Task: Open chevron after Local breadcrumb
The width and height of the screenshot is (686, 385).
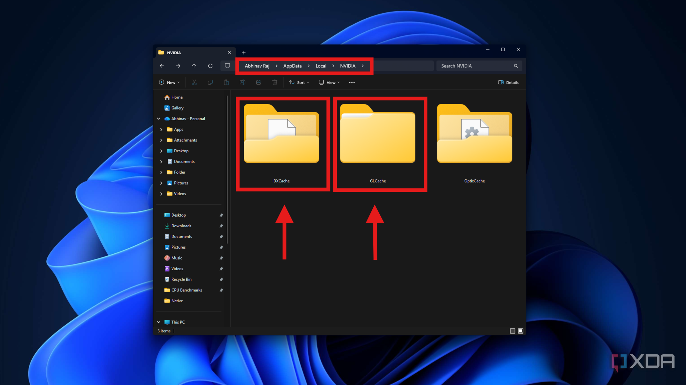Action: tap(333, 66)
